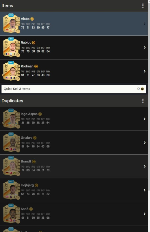Viewport: 150px width, 232px height.
Task: Expand Iago Aspas row chevron arrow
Action: [145, 119]
